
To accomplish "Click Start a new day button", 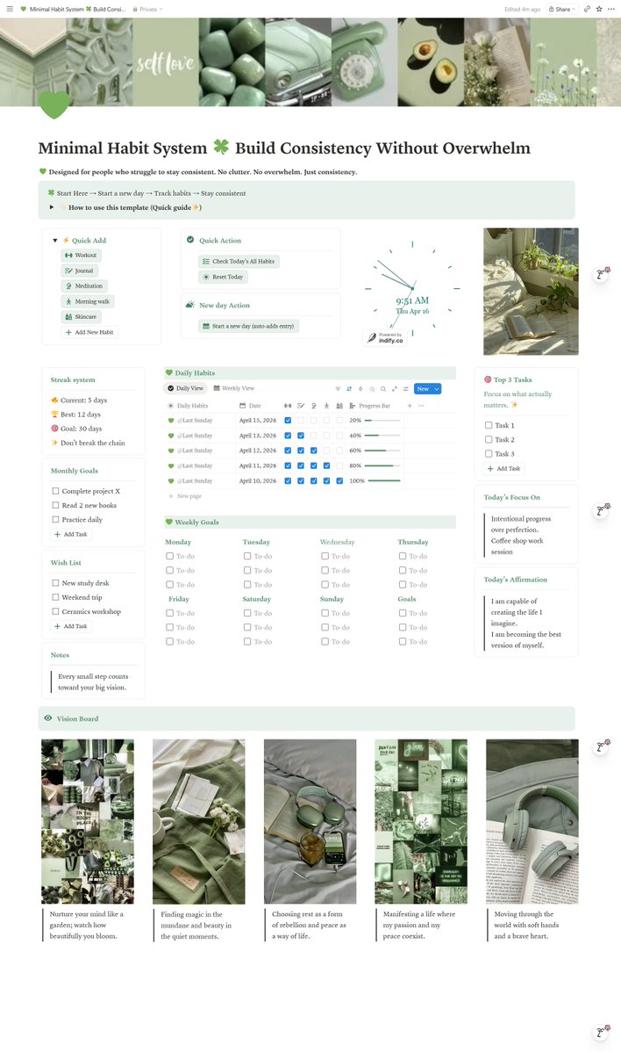I will (248, 326).
